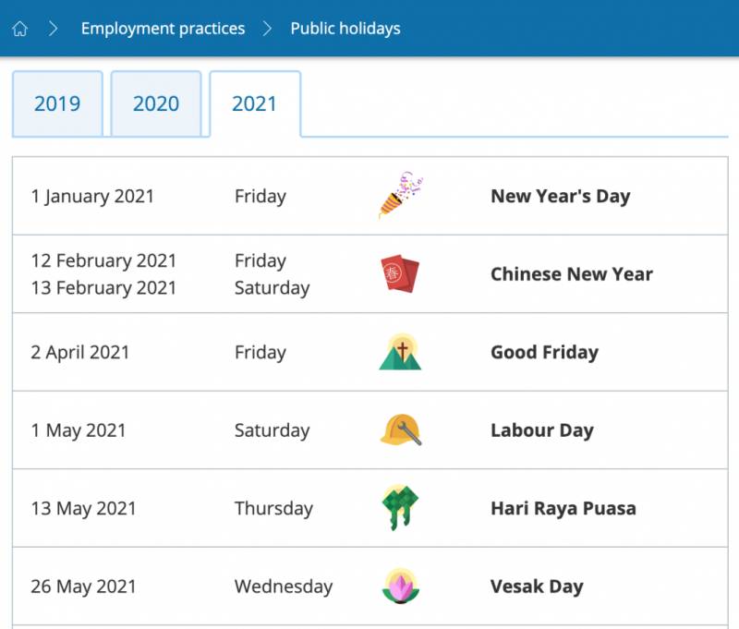This screenshot has height=629, width=739.
Task: Click the home icon in breadcrumb
Action: coord(20,29)
